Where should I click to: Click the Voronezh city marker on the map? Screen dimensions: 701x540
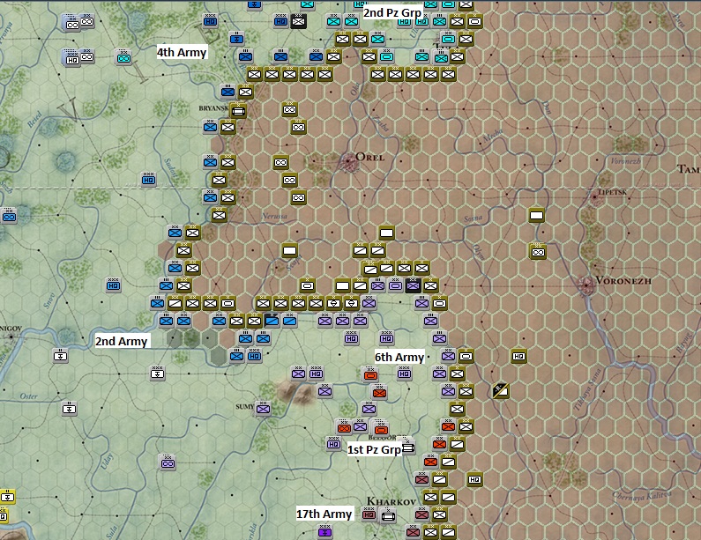[x=586, y=285]
